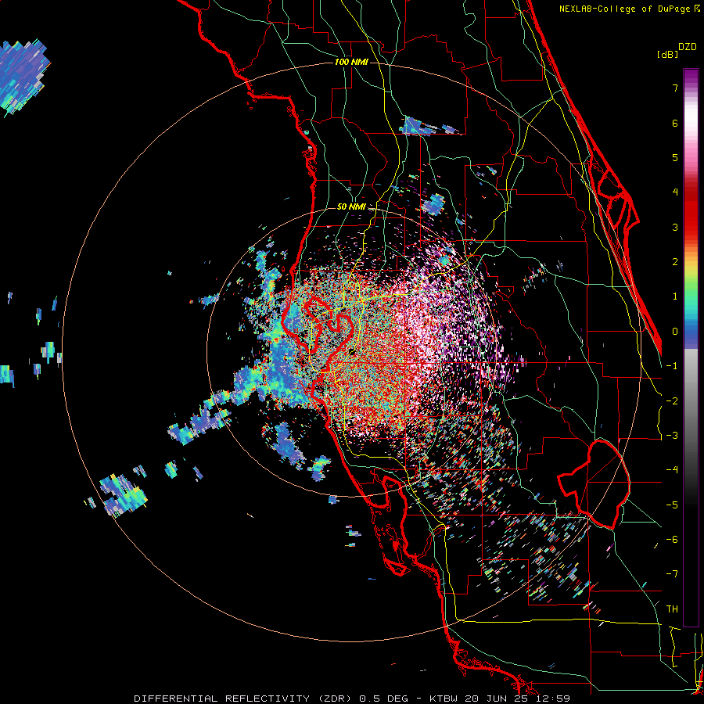Select the 100 NMI range ring label
The height and width of the screenshot is (704, 704).
coord(351,62)
